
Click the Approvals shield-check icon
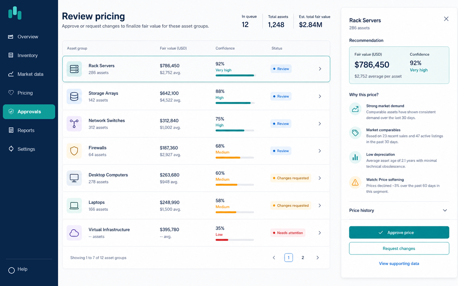tap(11, 112)
